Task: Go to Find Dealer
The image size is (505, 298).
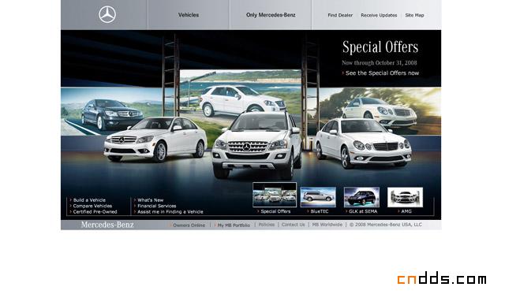Action: [x=340, y=15]
